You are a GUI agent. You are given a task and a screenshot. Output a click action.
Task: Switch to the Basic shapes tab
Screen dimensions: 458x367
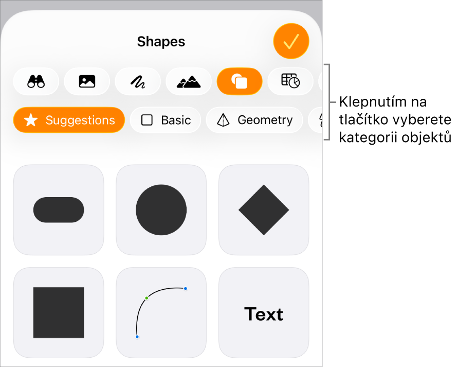[166, 120]
